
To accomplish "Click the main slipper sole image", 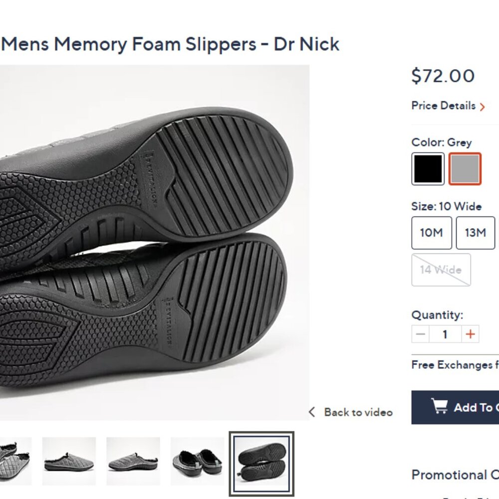I will click(154, 243).
